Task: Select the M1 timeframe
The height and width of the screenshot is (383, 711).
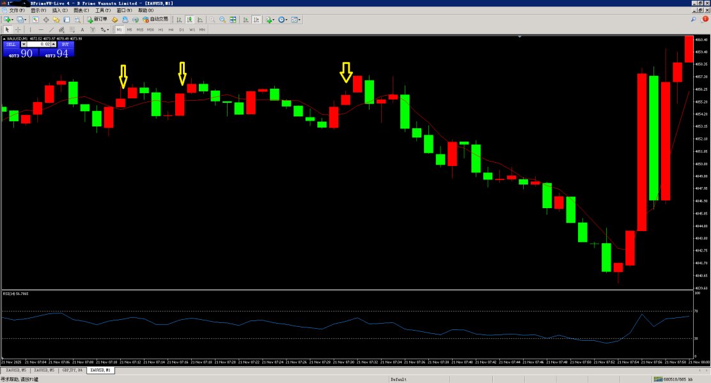Action: 120,30
